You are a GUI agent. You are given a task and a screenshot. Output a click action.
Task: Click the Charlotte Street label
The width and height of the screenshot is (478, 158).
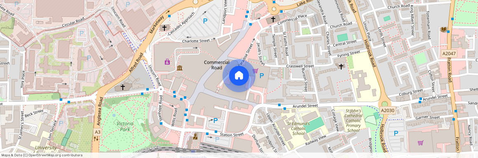click(196, 40)
